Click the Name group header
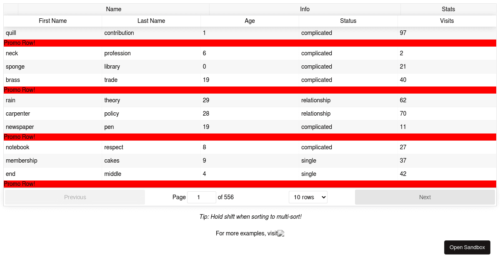500x262 pixels. 113,9
